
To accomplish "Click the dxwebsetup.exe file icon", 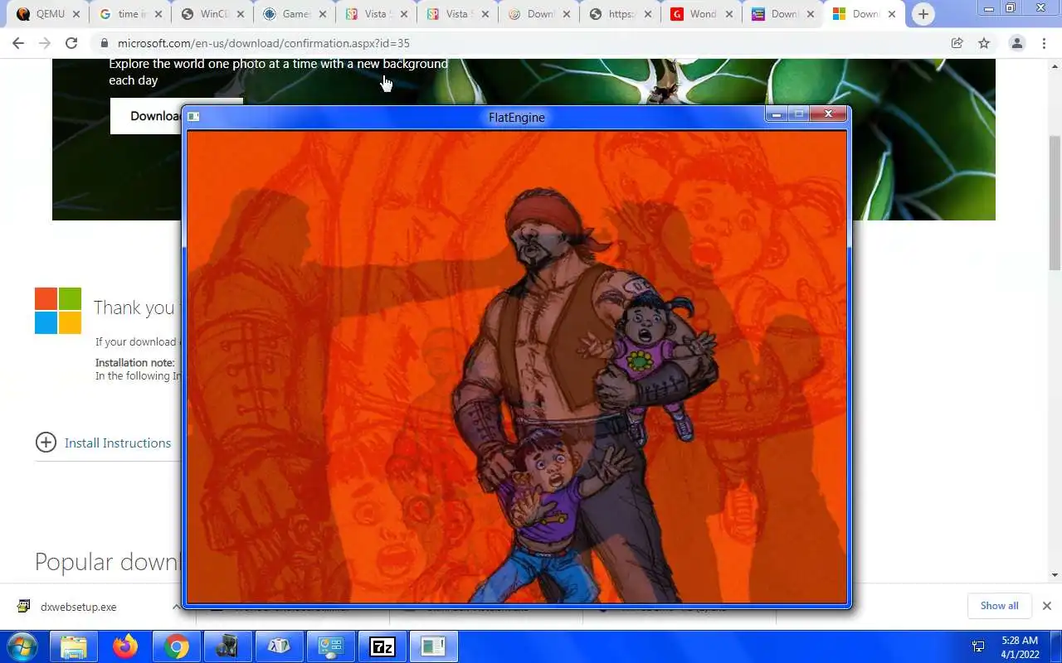I will tap(24, 606).
